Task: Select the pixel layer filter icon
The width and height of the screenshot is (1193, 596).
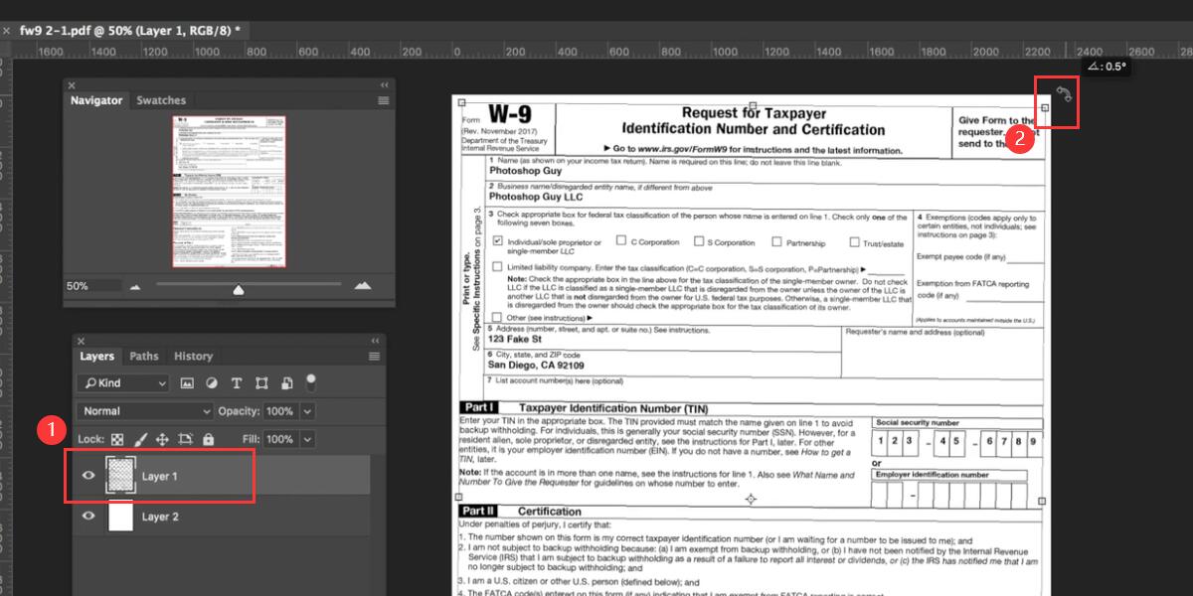Action: coord(187,383)
